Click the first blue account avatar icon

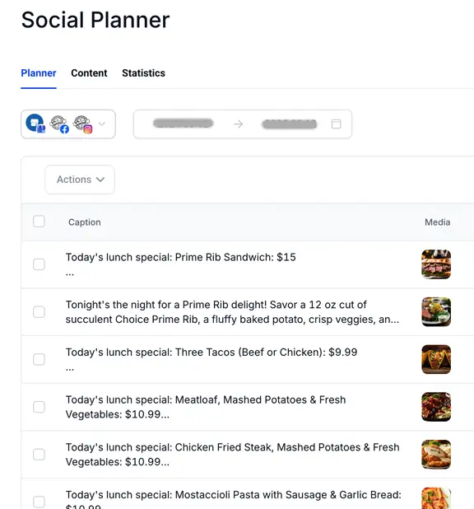[35, 124]
